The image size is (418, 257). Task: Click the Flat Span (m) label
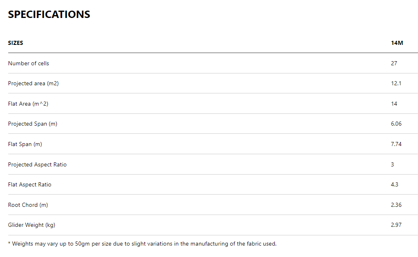(x=25, y=144)
